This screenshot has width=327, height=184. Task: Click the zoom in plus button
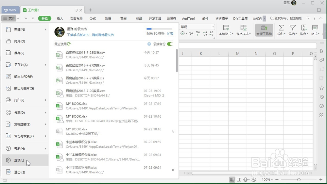pyautogui.click(x=321, y=180)
